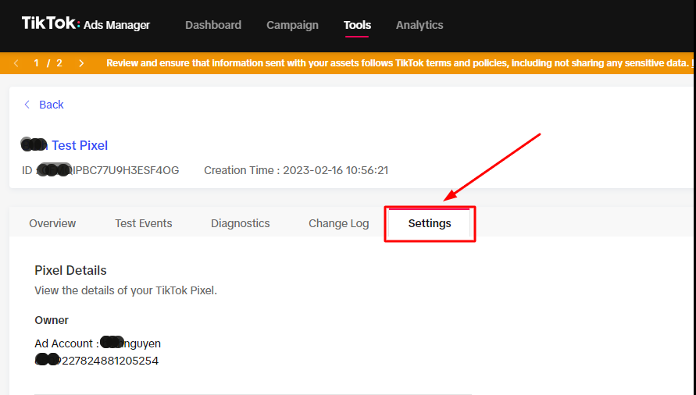Show next banner notice with right arrow
The image size is (696, 395).
[81, 63]
